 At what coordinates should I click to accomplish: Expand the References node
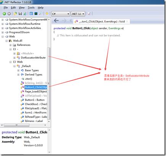coord(10,45)
